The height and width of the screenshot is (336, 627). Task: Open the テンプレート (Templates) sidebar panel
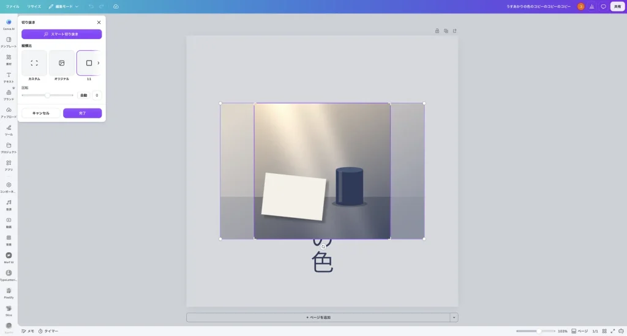click(x=9, y=42)
